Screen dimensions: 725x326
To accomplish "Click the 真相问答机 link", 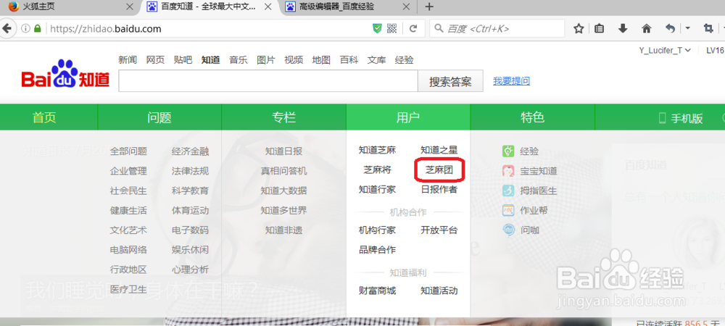I will [284, 171].
